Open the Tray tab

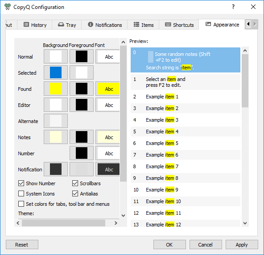(x=67, y=25)
